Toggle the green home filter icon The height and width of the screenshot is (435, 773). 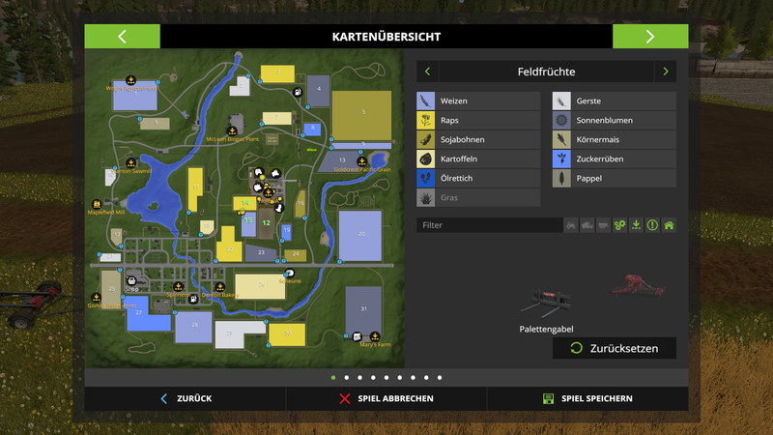[x=668, y=225]
